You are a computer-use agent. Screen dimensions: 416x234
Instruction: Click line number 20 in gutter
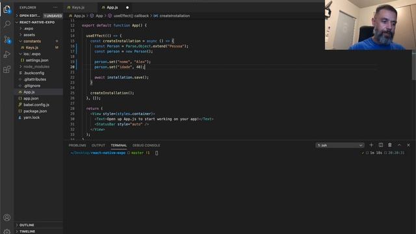[72, 67]
